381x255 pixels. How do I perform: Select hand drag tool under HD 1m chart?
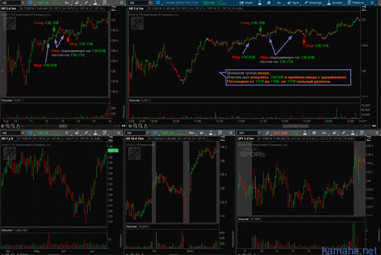[146, 126]
